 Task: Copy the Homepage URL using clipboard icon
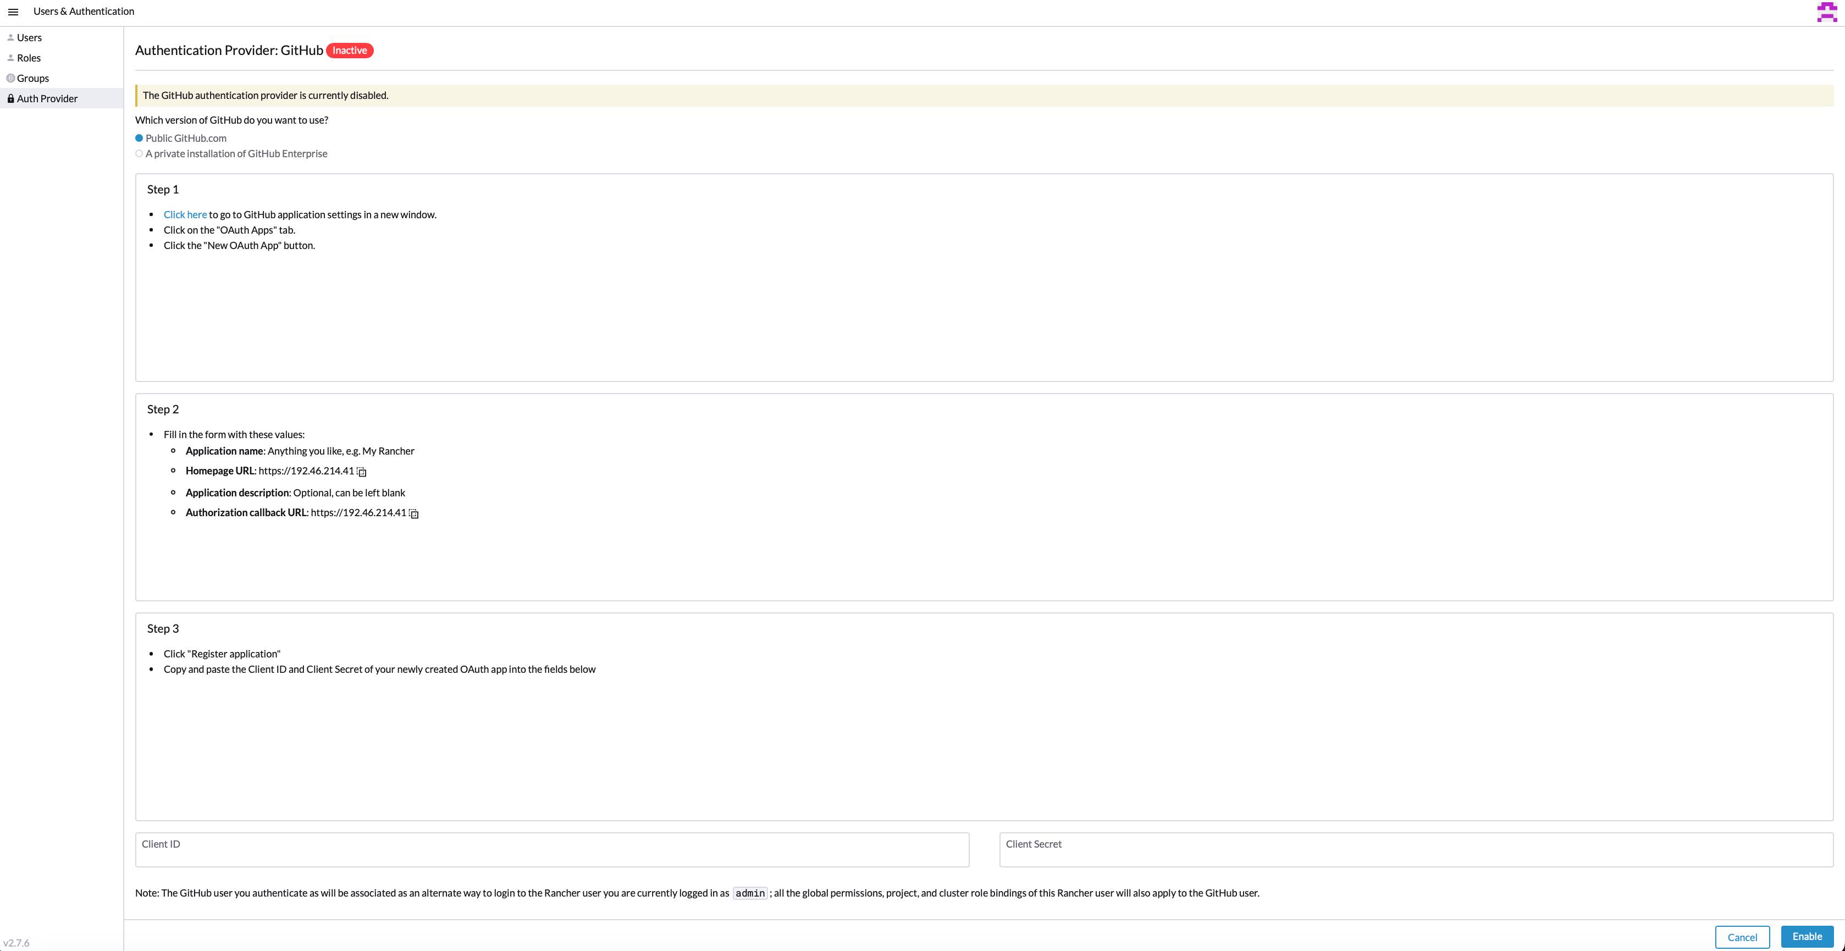(362, 472)
